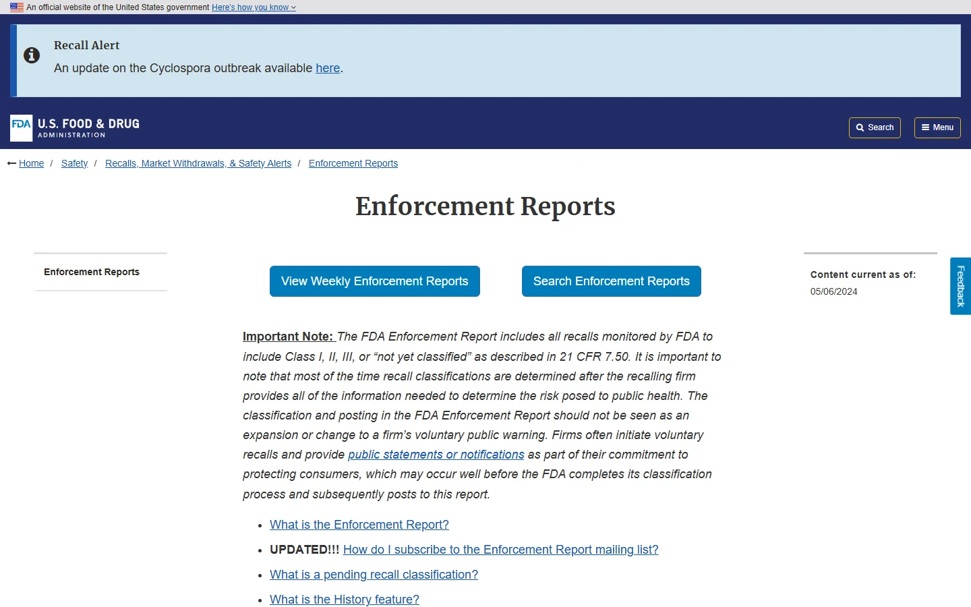Go to the Home breadcrumb link
Viewport: 971px width, 607px height.
tap(31, 163)
